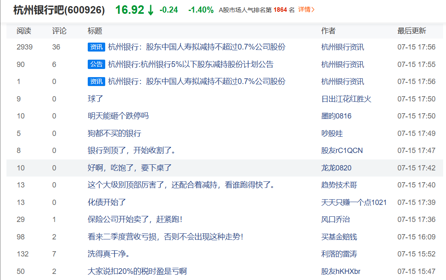Click the 资讯 tag on the 1-read post
This screenshot has height=280, width=446.
coord(96,82)
